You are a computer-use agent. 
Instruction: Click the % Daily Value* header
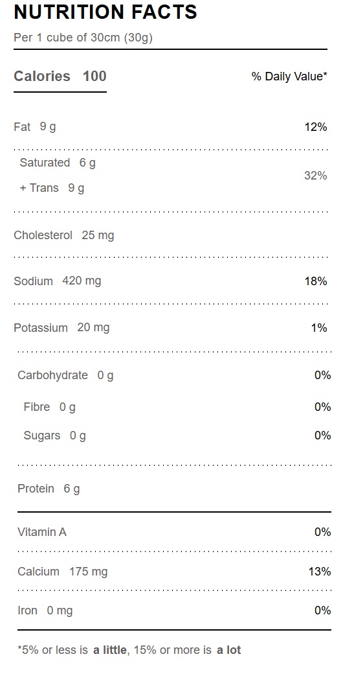tap(289, 76)
